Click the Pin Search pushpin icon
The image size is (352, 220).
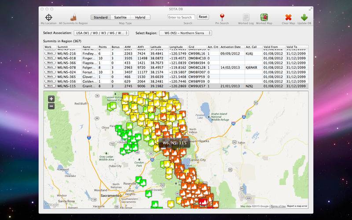pyautogui.click(x=222, y=17)
